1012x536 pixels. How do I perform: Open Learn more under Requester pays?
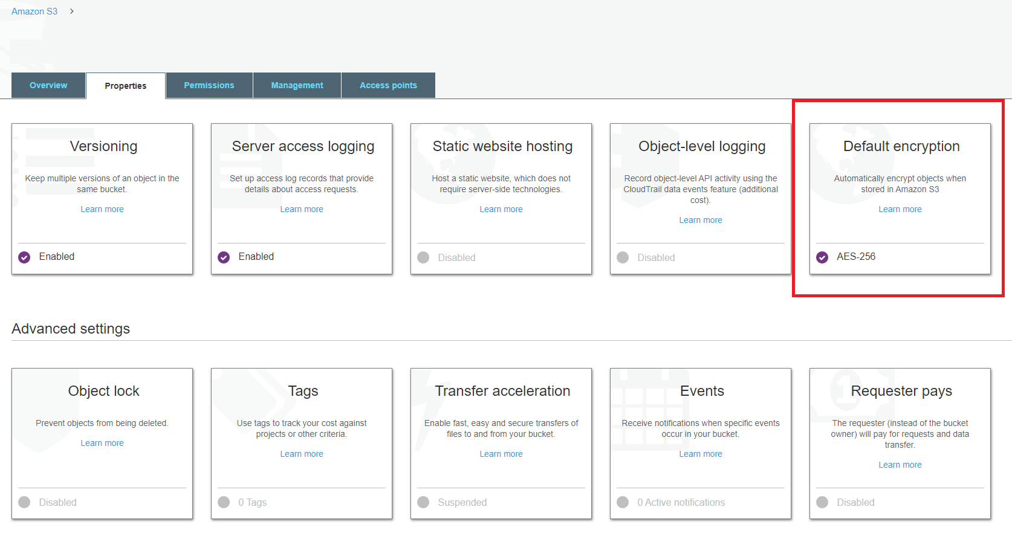point(900,465)
